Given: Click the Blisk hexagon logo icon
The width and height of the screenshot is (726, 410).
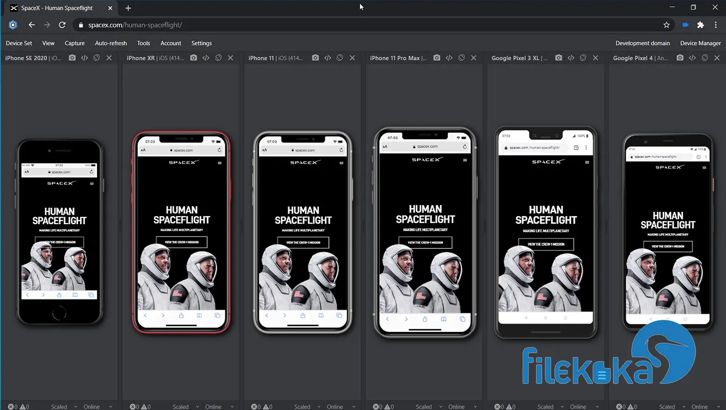Looking at the screenshot, I should [x=13, y=25].
